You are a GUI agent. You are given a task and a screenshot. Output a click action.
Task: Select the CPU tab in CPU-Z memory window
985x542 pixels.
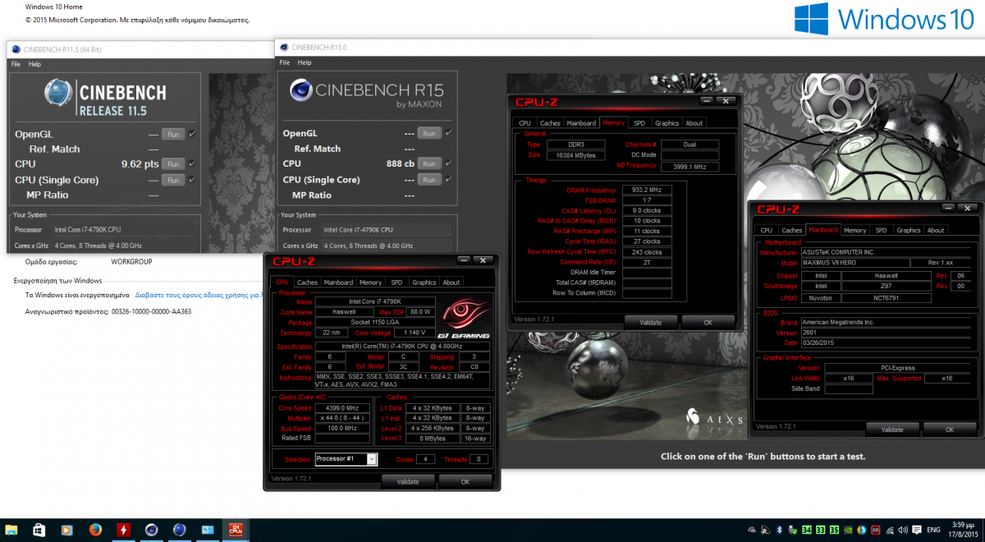(525, 123)
